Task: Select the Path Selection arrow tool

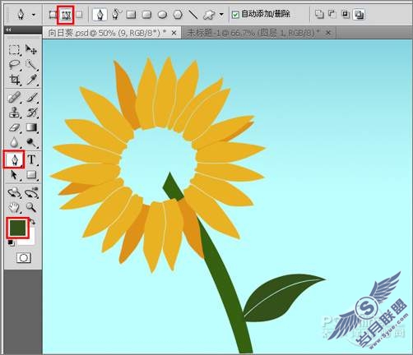Action: tap(14, 175)
